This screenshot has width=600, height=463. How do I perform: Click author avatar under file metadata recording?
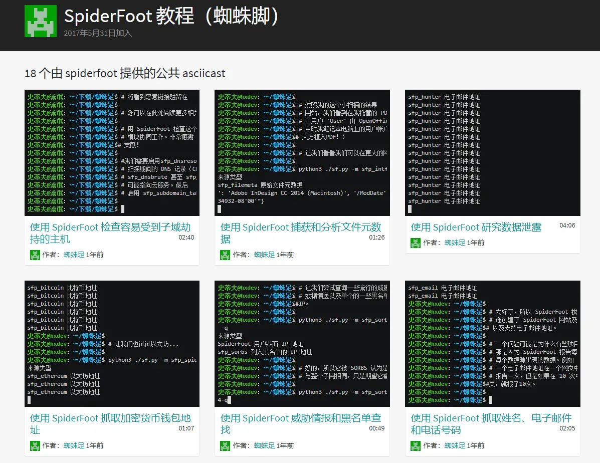pyautogui.click(x=225, y=255)
